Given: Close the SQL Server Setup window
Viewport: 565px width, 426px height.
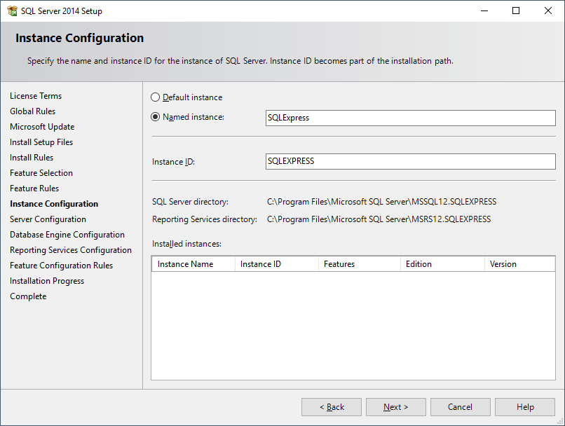Looking at the screenshot, I should [548, 11].
